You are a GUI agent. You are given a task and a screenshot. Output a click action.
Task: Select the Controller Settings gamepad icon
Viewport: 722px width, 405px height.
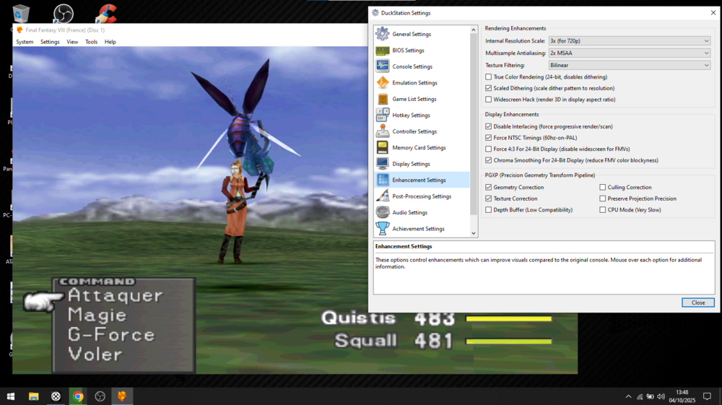coord(382,131)
